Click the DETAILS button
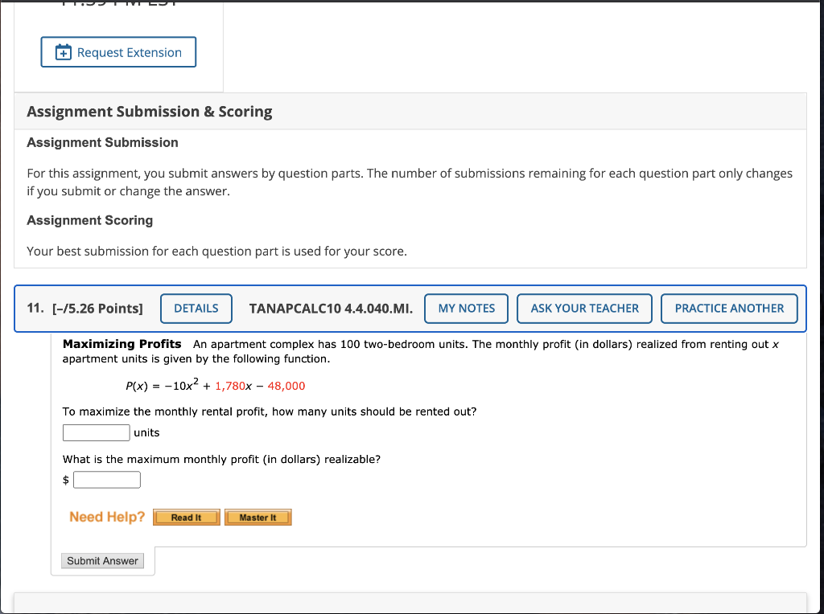This screenshot has width=824, height=614. pos(196,308)
